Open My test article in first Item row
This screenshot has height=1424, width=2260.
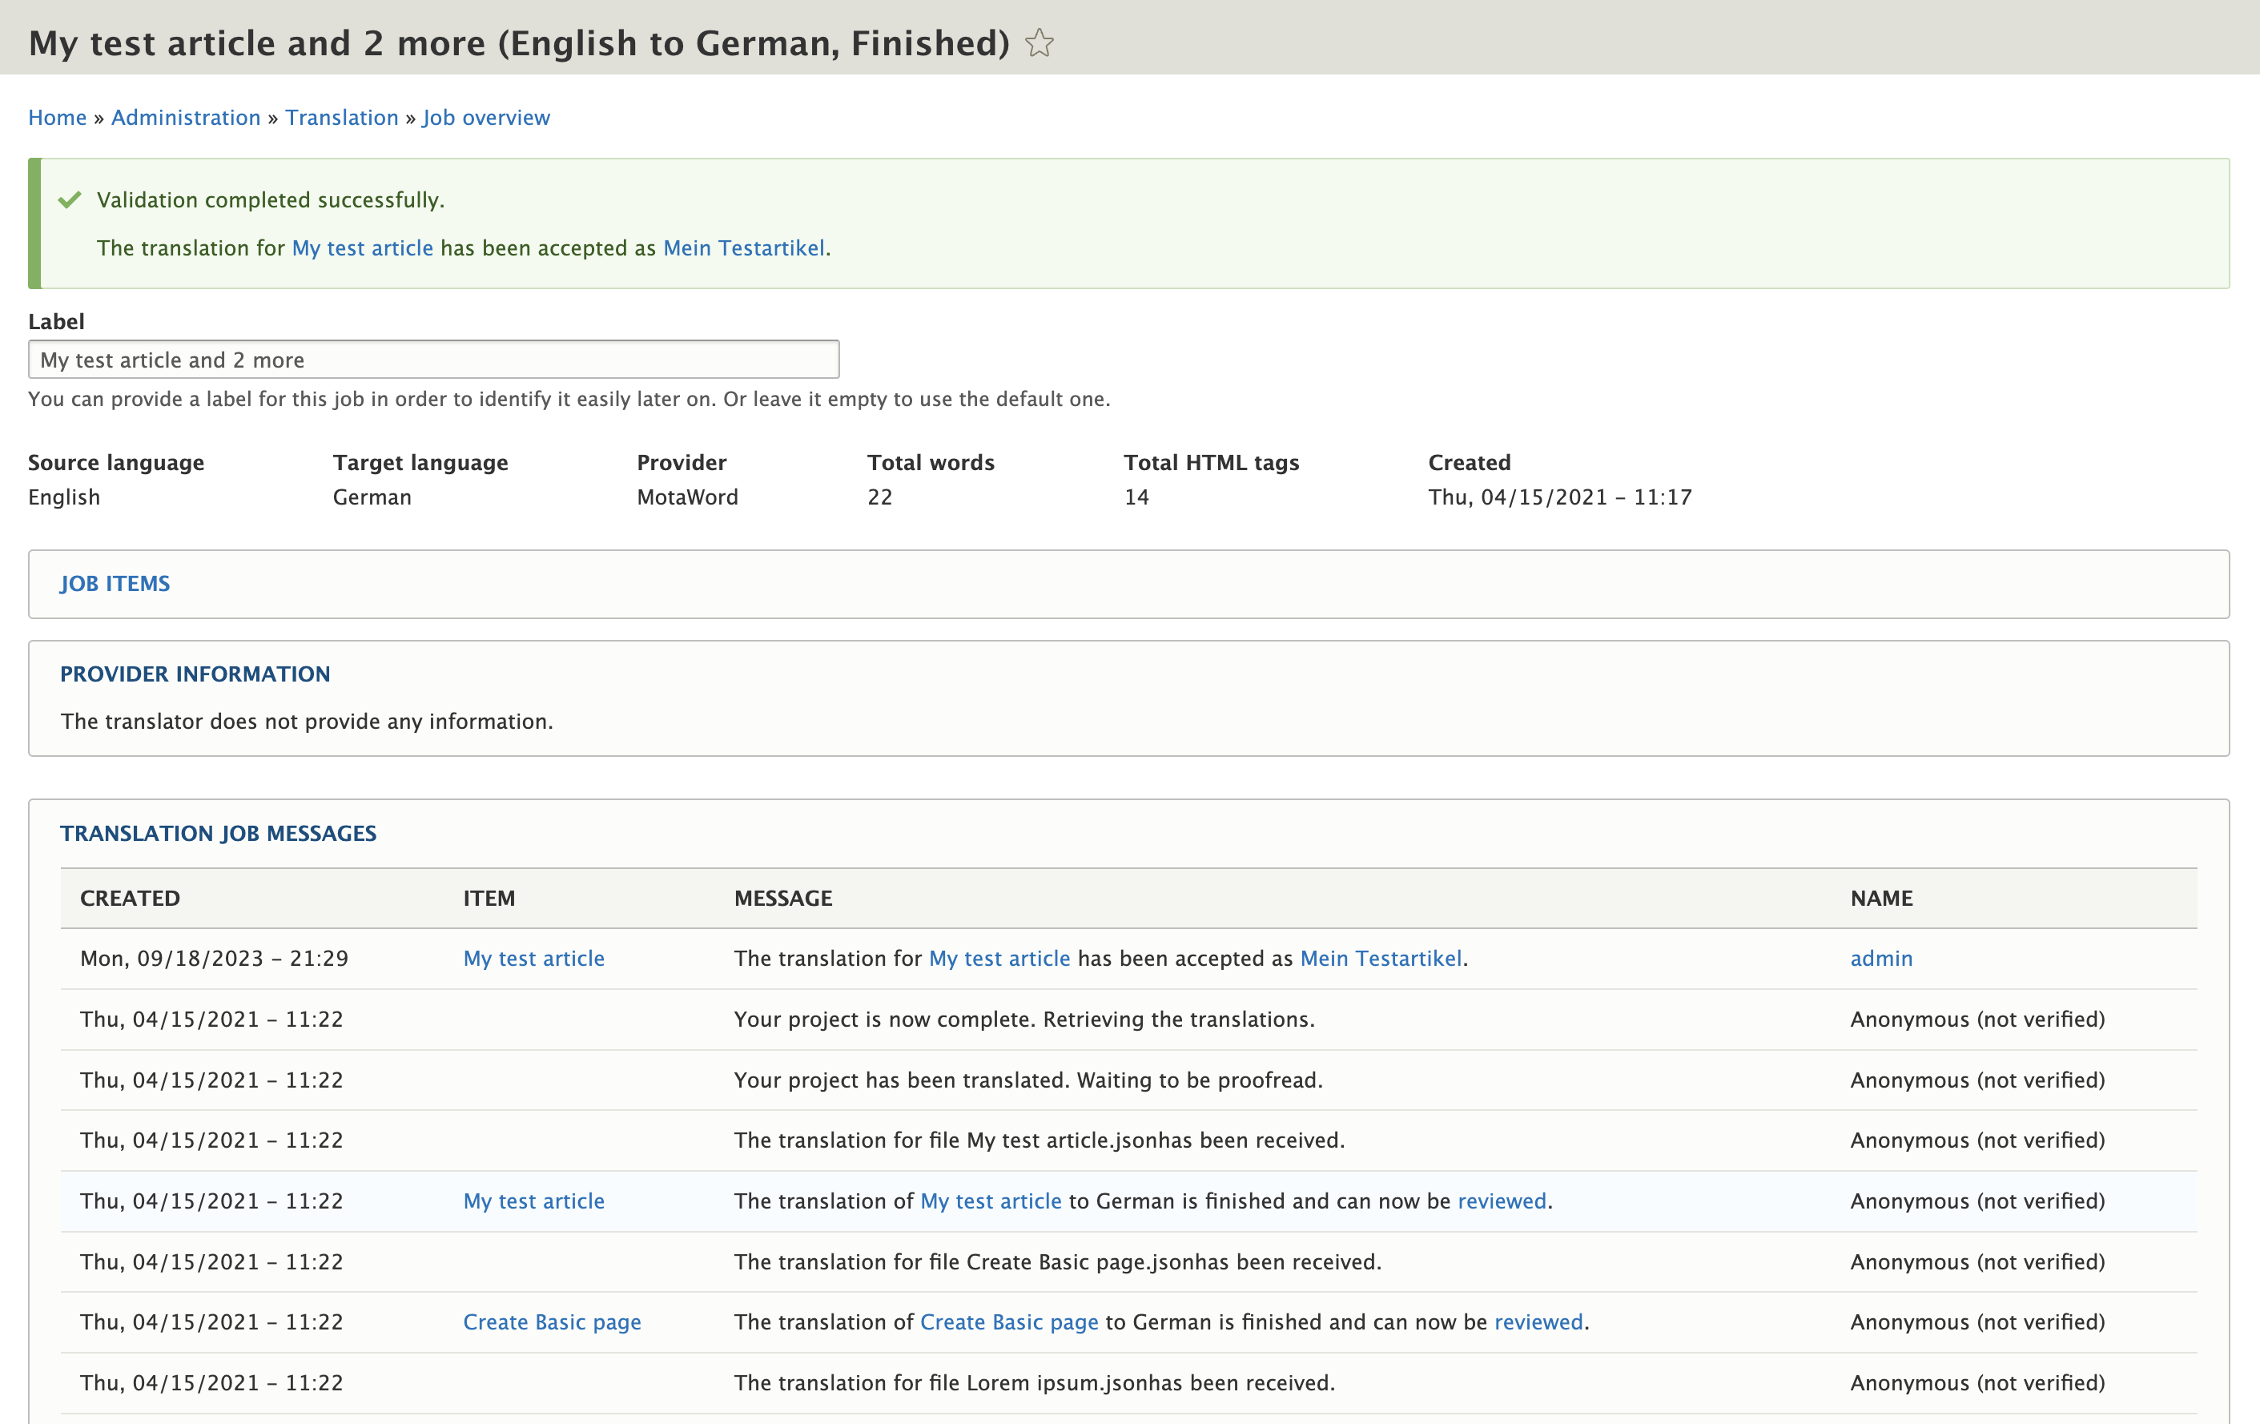click(x=533, y=959)
